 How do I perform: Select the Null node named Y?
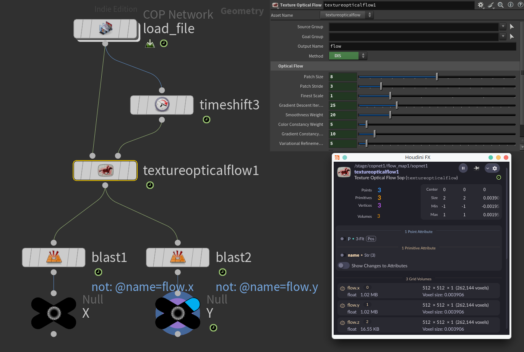click(178, 313)
